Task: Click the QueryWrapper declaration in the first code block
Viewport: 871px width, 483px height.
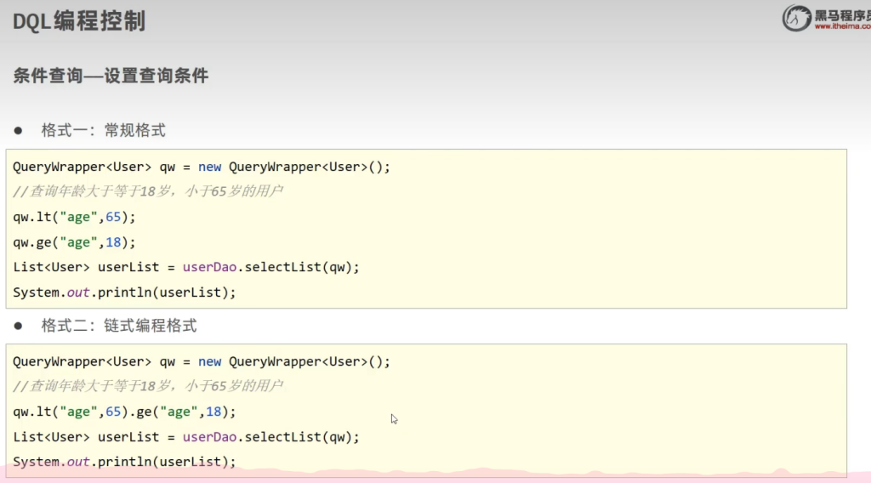Action: coord(202,167)
